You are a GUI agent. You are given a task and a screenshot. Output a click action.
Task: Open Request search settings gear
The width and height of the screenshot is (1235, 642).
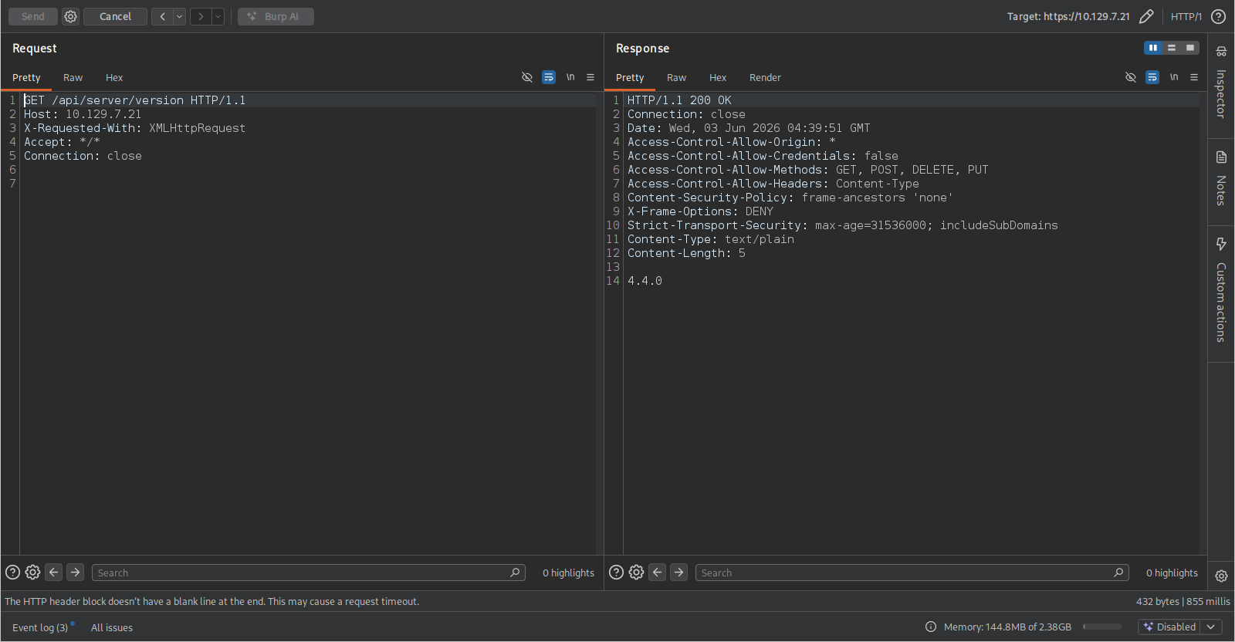32,573
